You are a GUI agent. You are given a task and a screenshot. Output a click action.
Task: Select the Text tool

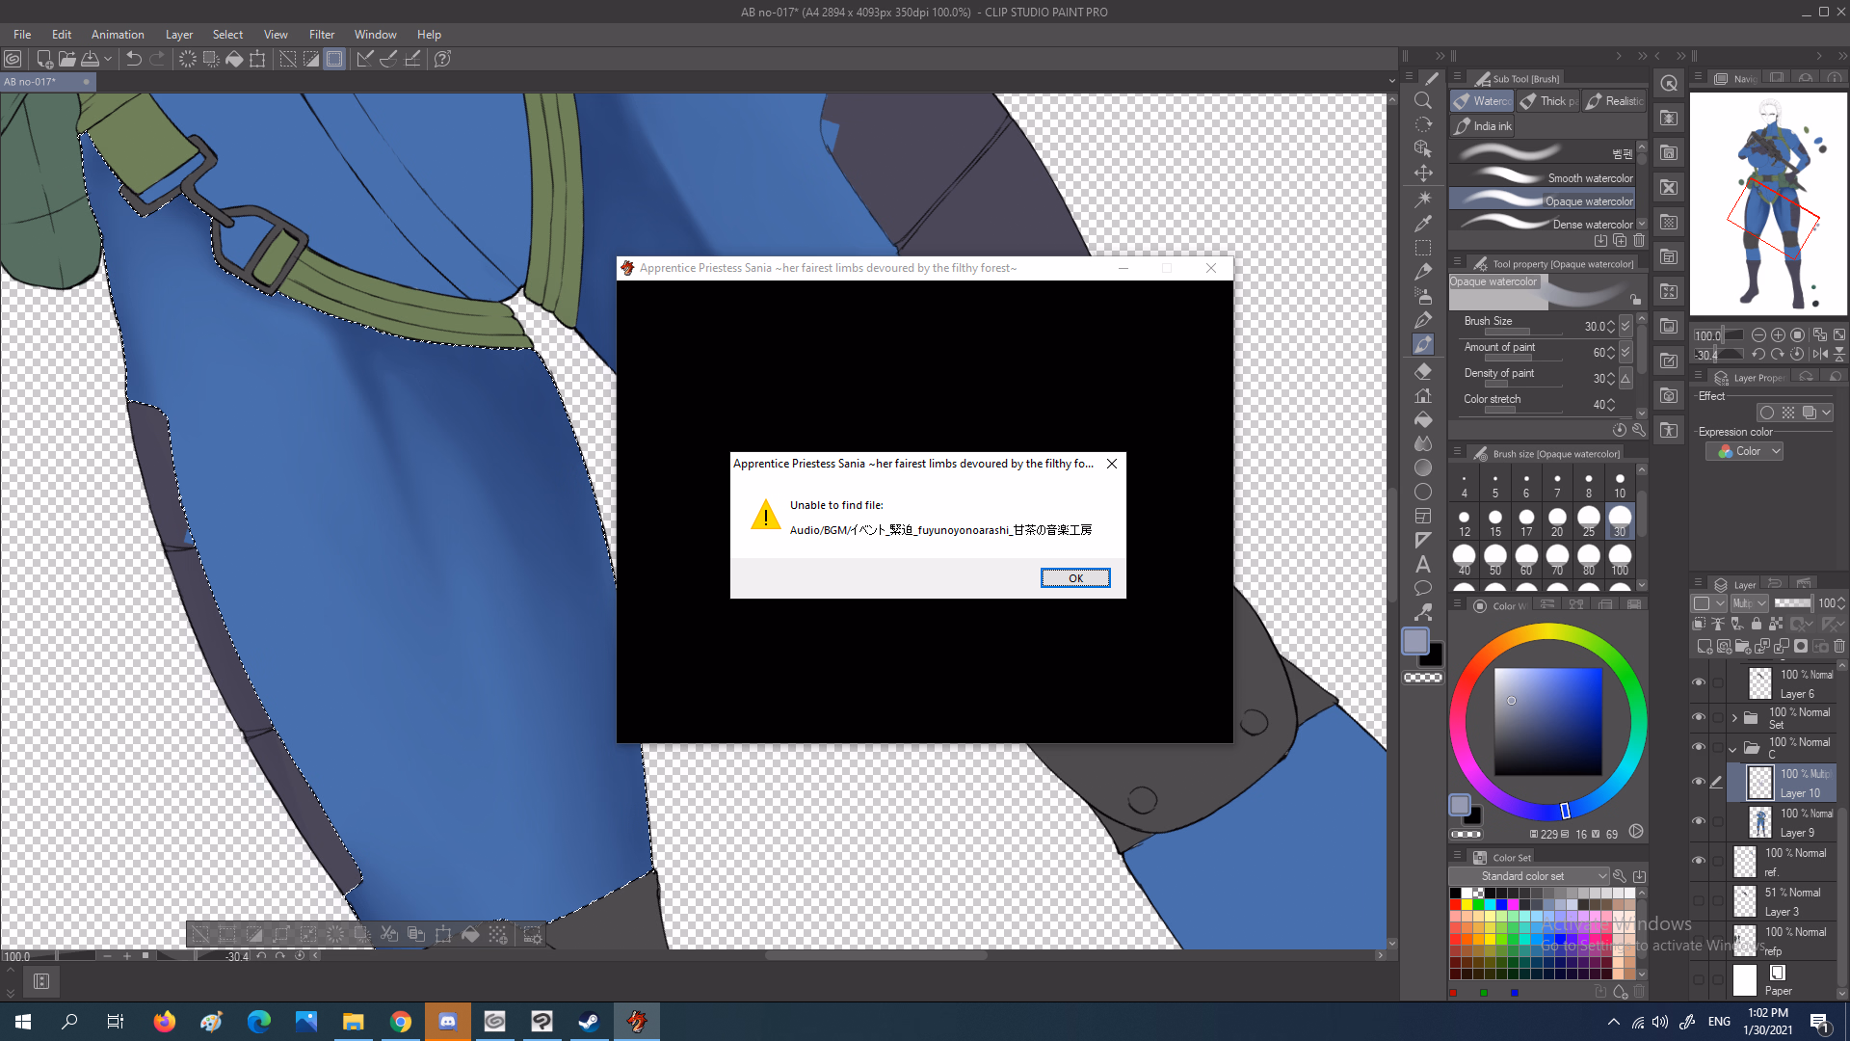point(1423,565)
